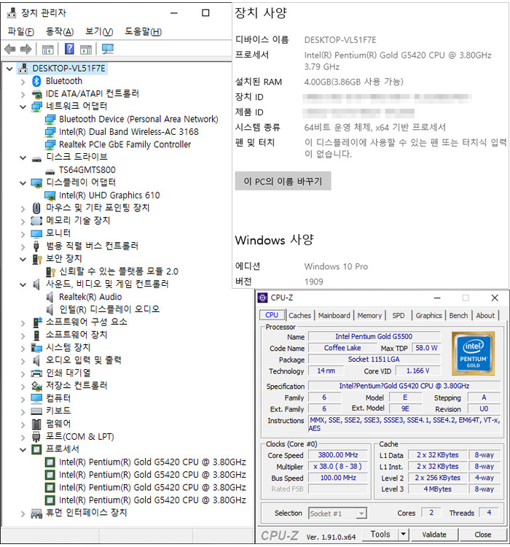Click the 신뢰할 수 있는 플랫폼 모듈 2.0 icon
This screenshot has width=510, height=547.
pos(50,271)
